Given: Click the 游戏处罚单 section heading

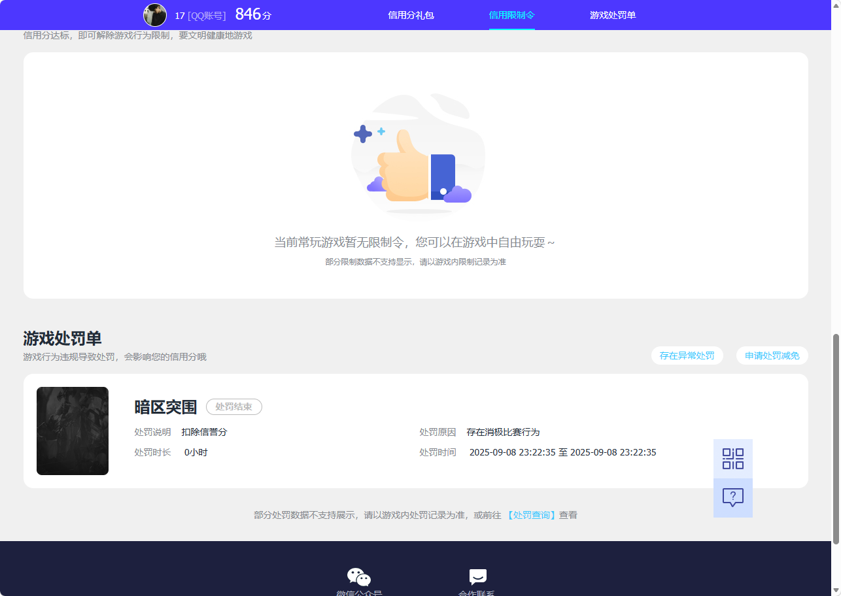Looking at the screenshot, I should tap(62, 339).
